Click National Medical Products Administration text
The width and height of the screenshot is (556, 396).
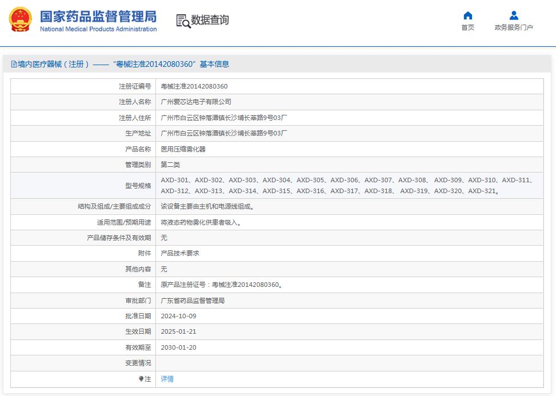click(98, 29)
